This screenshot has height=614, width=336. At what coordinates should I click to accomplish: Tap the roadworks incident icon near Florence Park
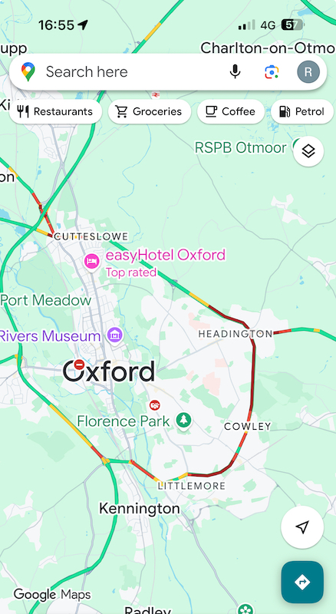(155, 405)
